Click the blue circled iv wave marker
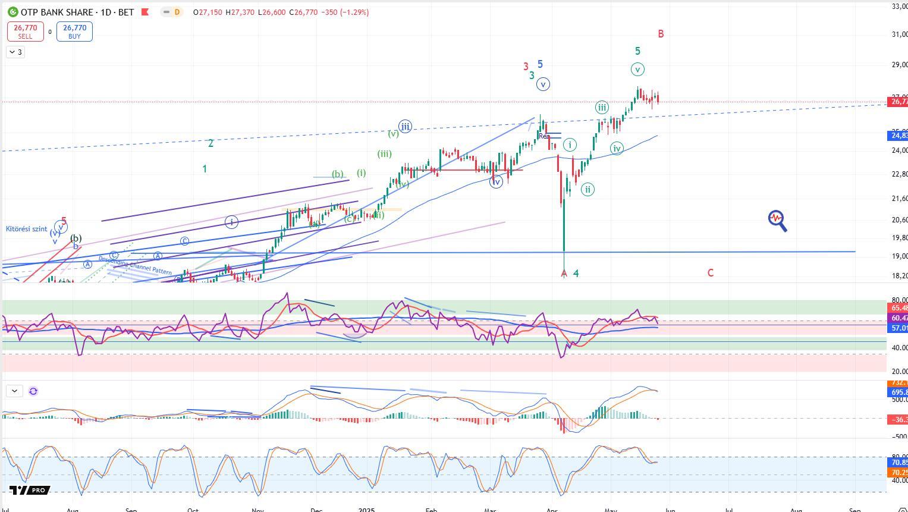Image resolution: width=908 pixels, height=512 pixels. 496,182
